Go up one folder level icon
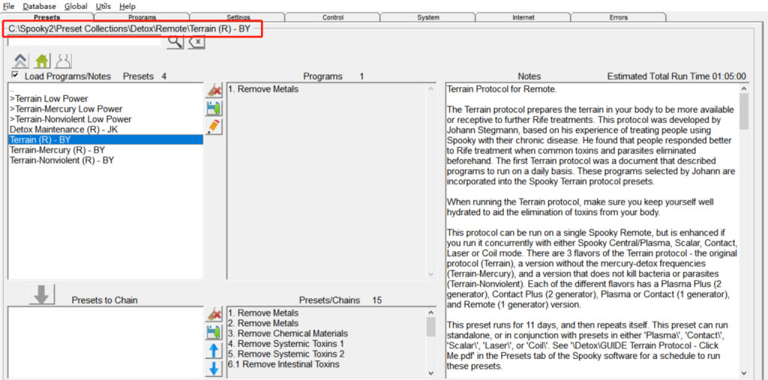Viewport: 768px width, 380px height. point(21,61)
